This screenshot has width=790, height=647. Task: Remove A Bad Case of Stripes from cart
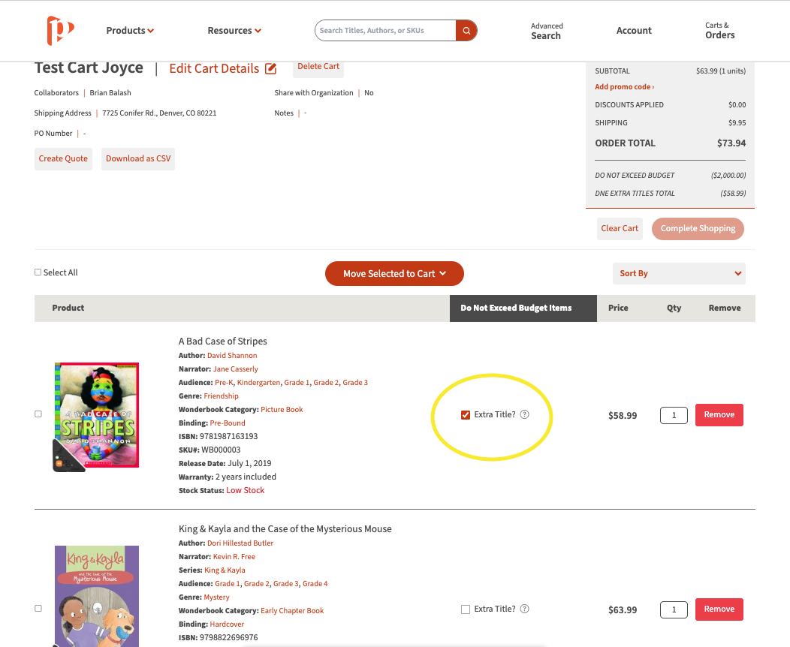click(x=719, y=415)
